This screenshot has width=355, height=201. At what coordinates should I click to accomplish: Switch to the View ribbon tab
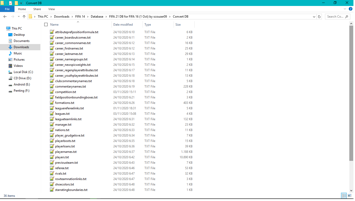[x=51, y=9]
